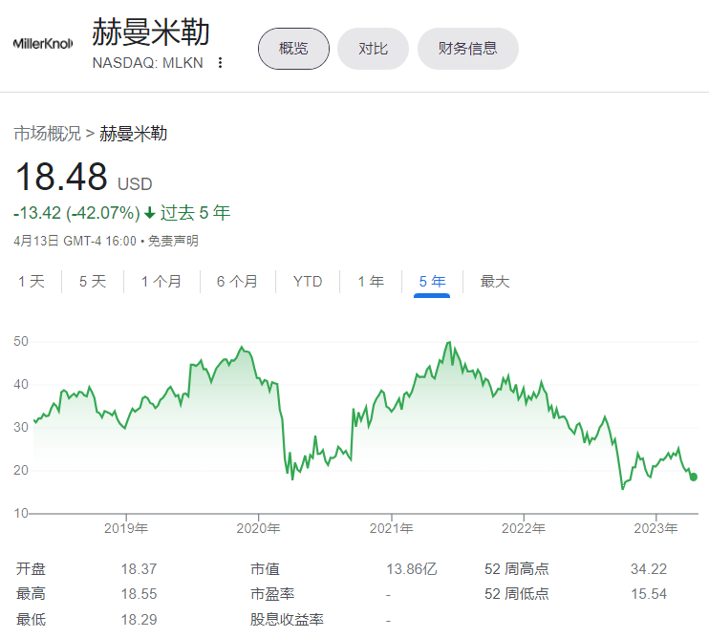Click the 2023年 axis label
709x638 pixels.
[655, 528]
